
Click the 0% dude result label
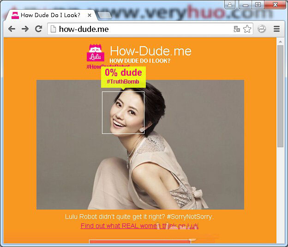[x=123, y=72]
